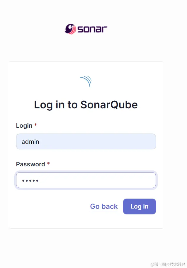Click the red asterisk beside Login
187x268 pixels.
(36, 126)
